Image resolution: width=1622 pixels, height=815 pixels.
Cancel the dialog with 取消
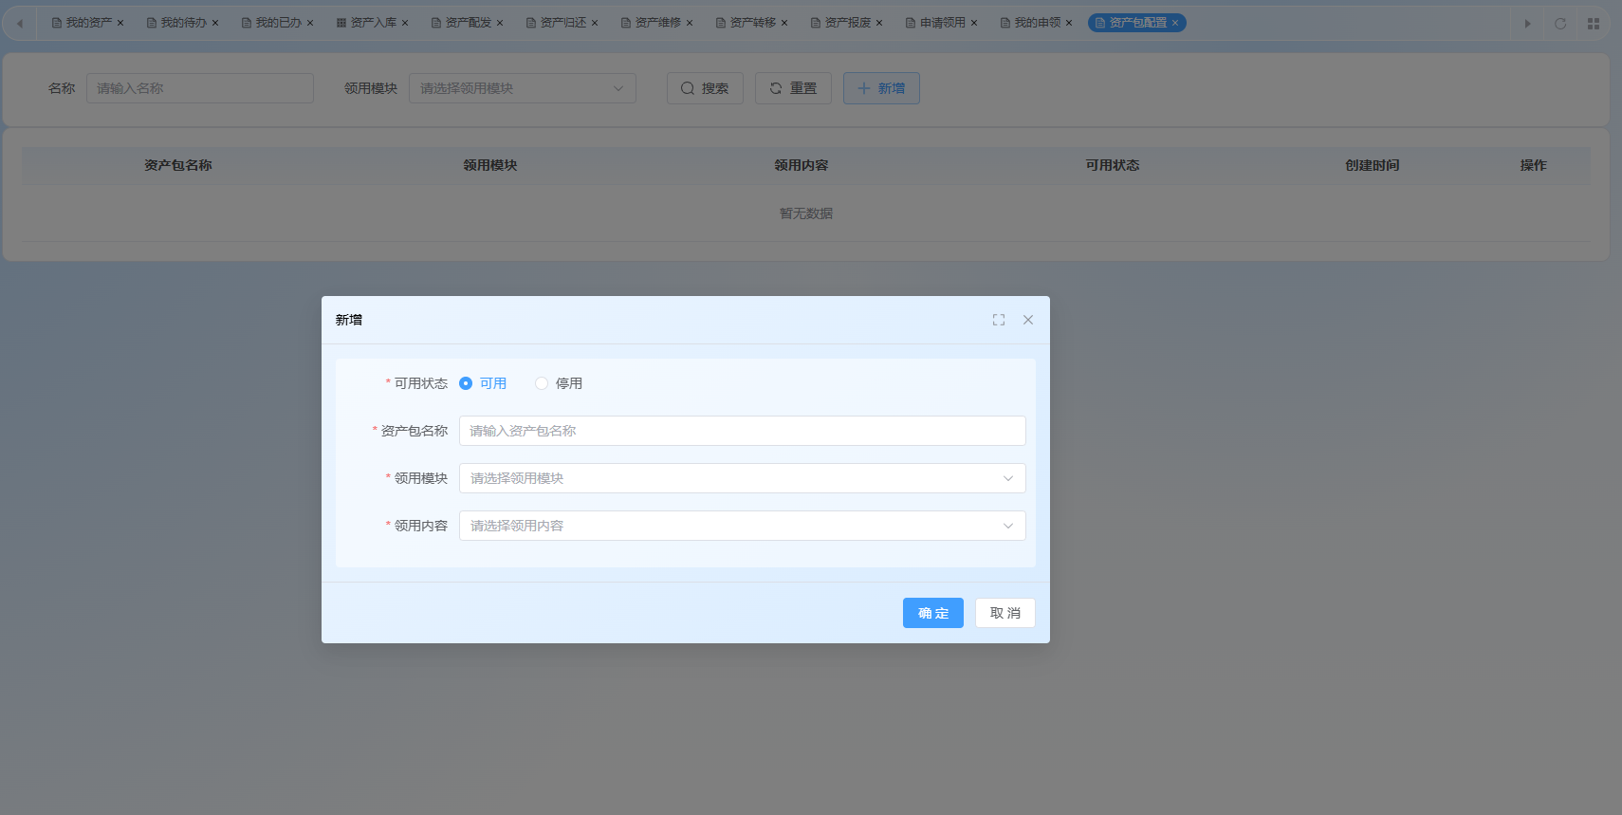coord(1005,613)
